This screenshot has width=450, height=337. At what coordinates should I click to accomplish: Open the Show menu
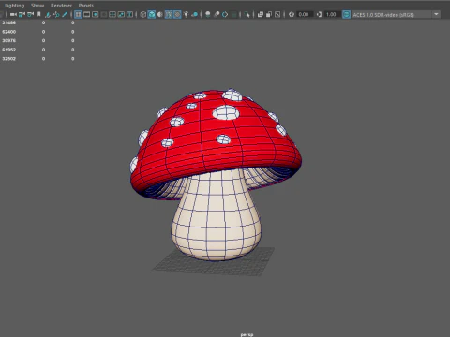pos(37,6)
